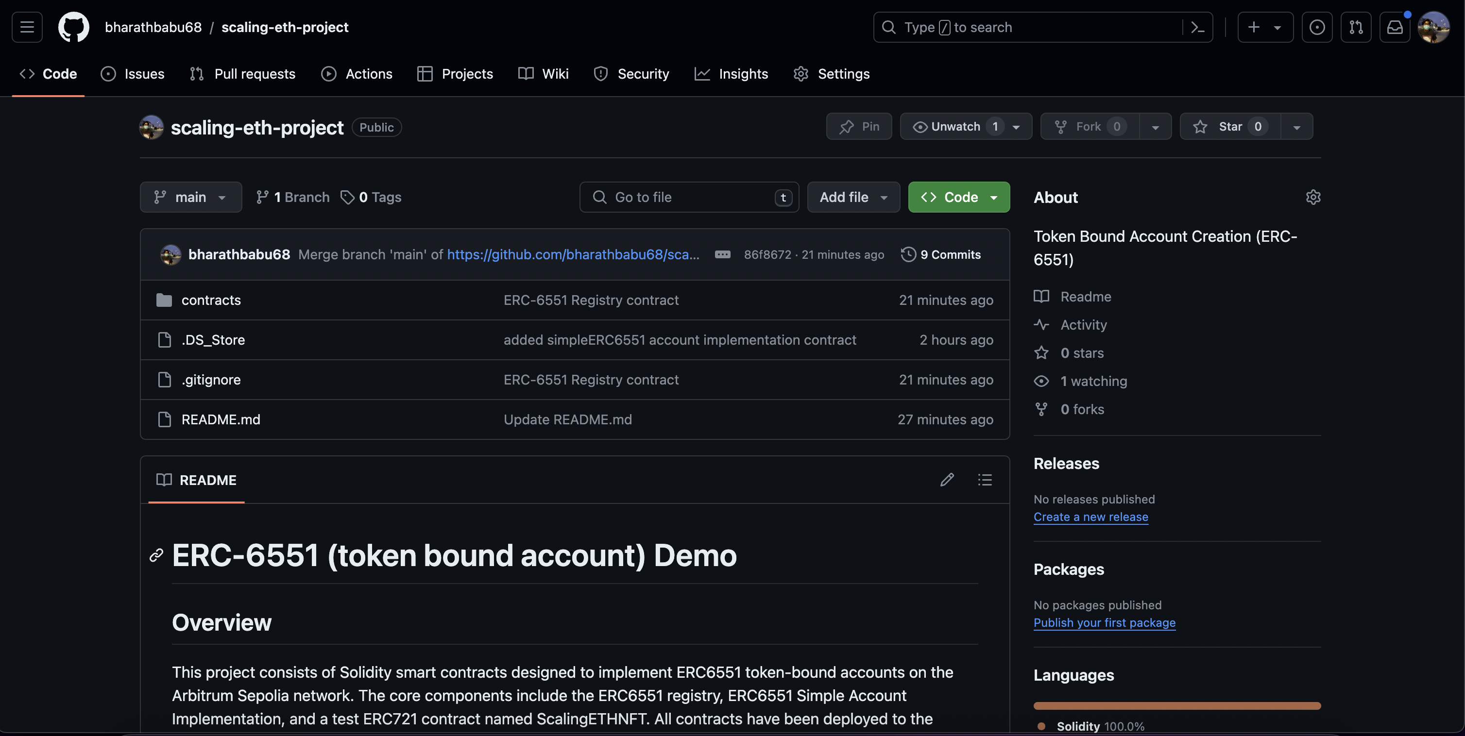Open the Unwatch notifications dropdown
The width and height of the screenshot is (1465, 736).
(966, 126)
